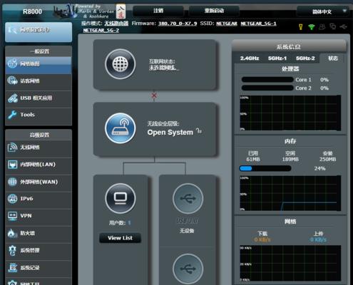The width and height of the screenshot is (353, 285).
Task: Click the memory usage 24% bar
Action: (265, 168)
